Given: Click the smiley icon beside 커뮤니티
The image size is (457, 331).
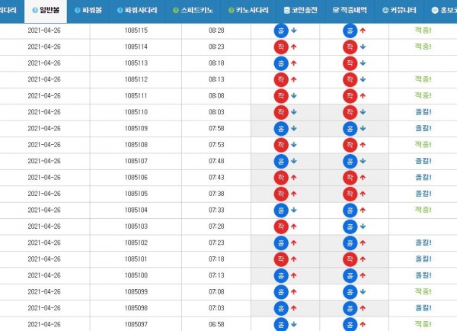Looking at the screenshot, I should (385, 11).
